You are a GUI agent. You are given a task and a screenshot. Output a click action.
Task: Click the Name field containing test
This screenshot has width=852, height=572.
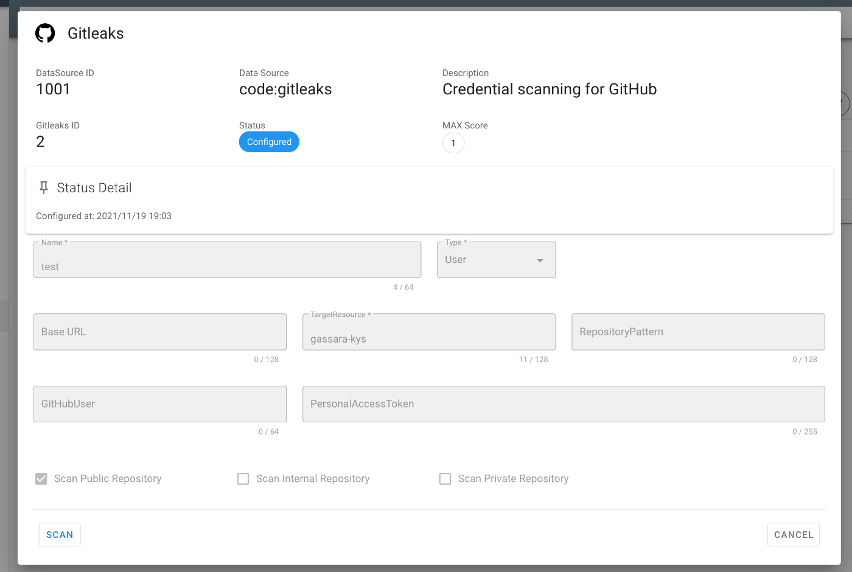(x=228, y=260)
